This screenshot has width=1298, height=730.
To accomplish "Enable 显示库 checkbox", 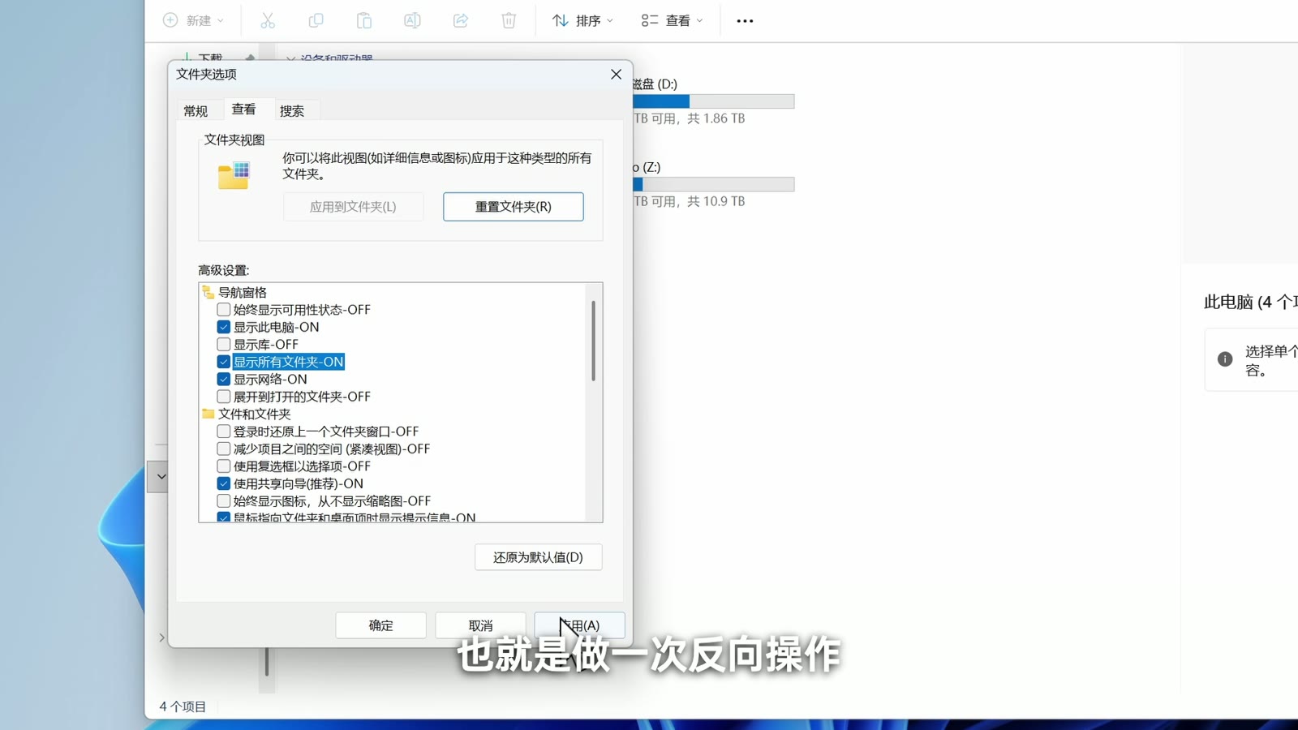I will [x=224, y=345].
